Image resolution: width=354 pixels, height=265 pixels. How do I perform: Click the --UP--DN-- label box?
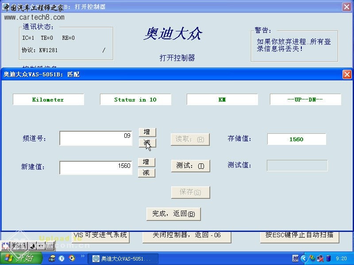(x=305, y=99)
